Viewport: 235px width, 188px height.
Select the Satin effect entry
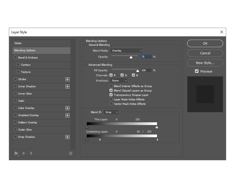click(x=28, y=101)
